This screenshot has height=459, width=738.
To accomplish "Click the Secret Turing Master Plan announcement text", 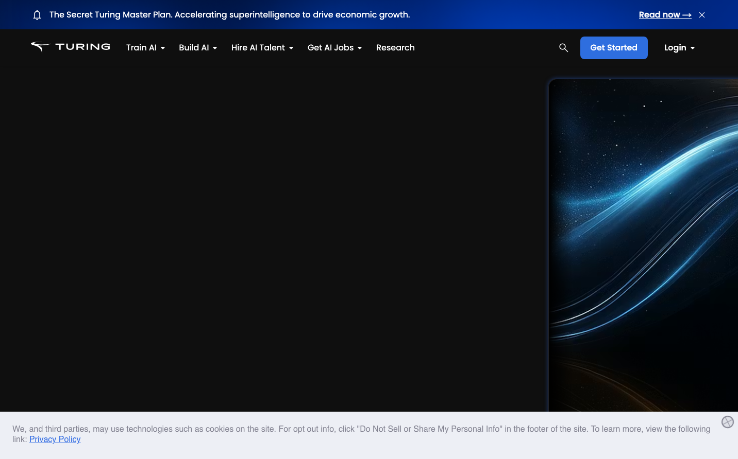I will 229,15.
